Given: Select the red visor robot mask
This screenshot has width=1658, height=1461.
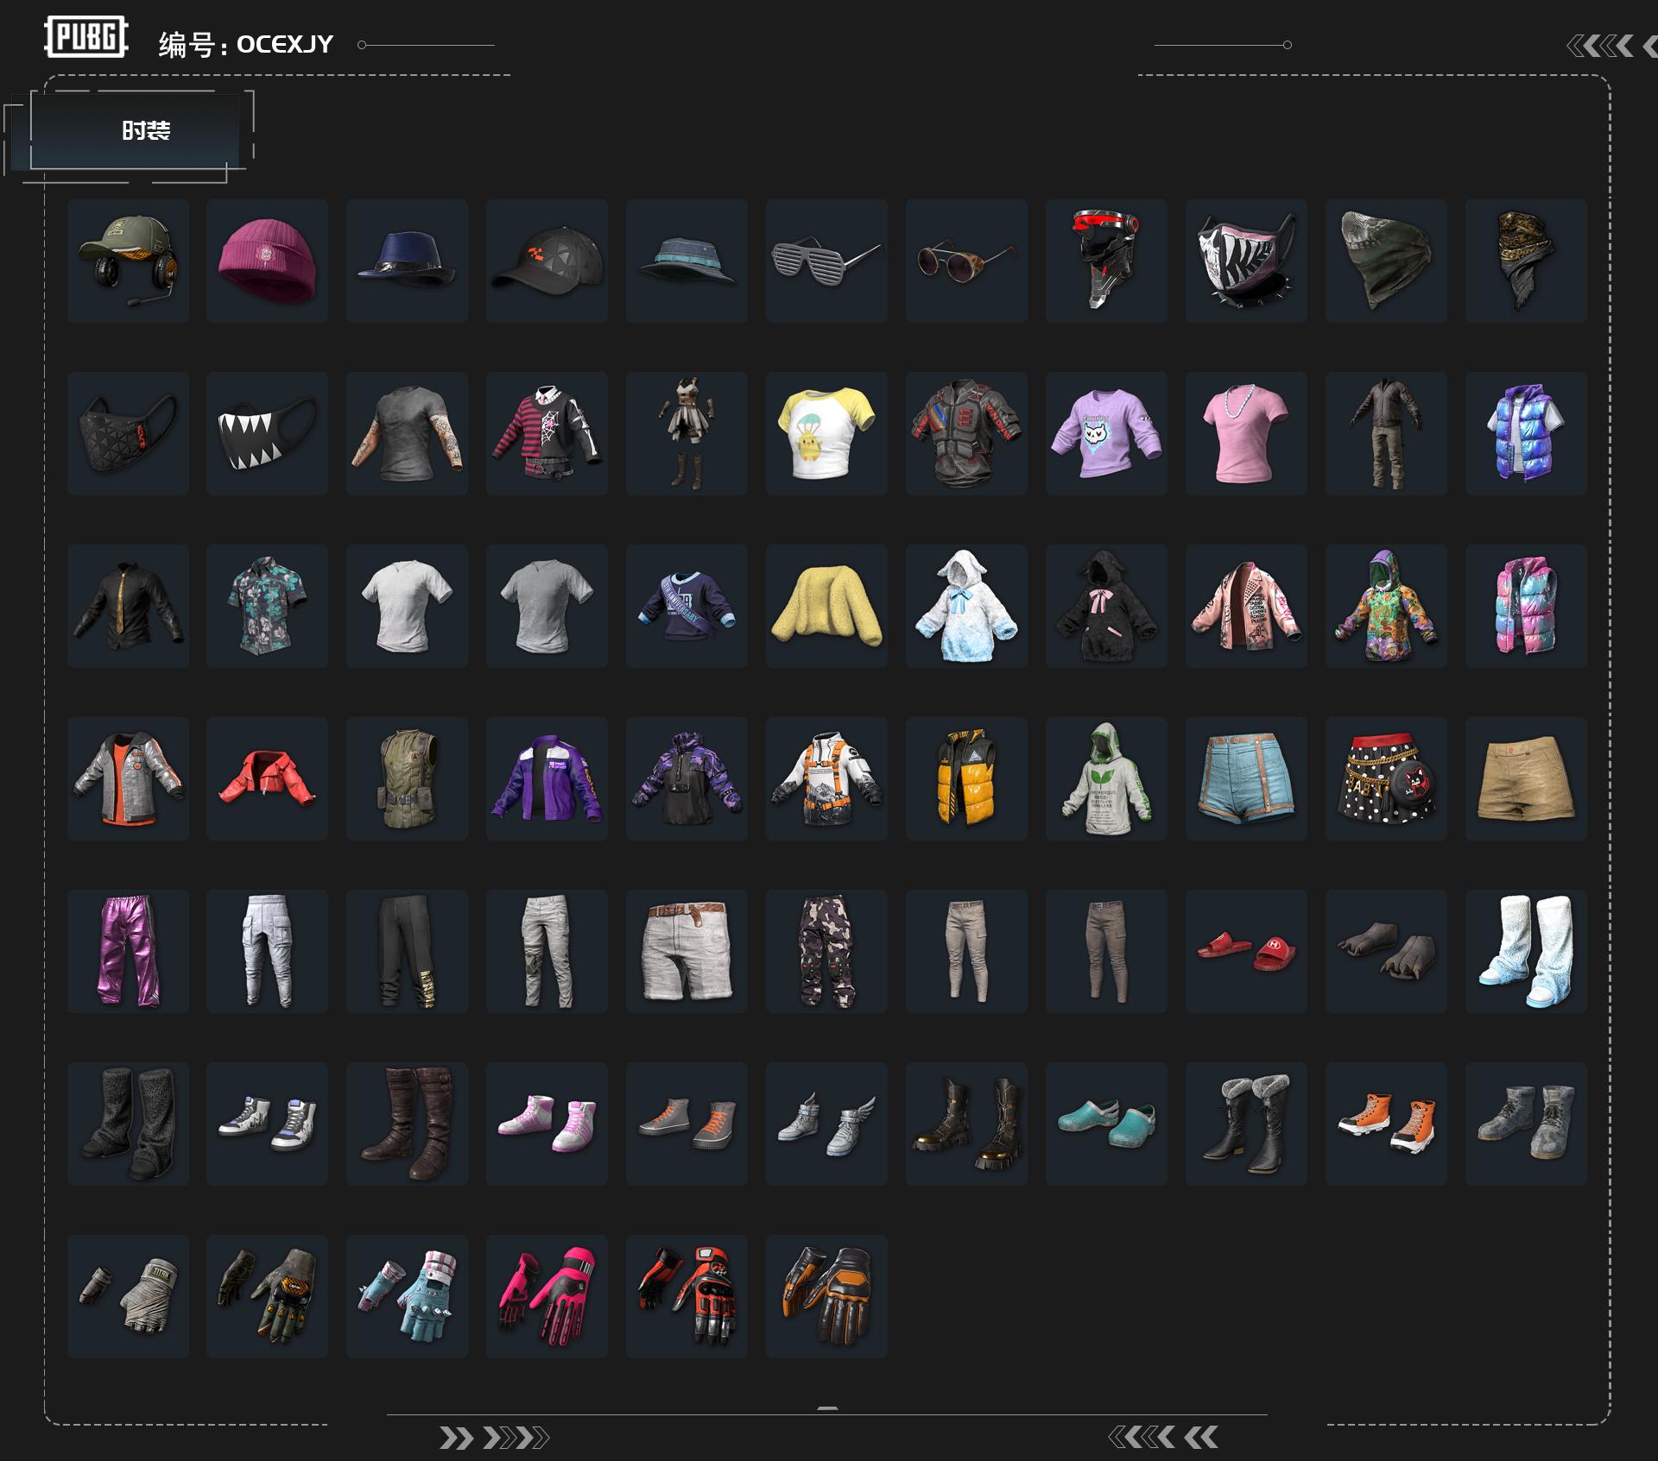Looking at the screenshot, I should (x=1107, y=261).
